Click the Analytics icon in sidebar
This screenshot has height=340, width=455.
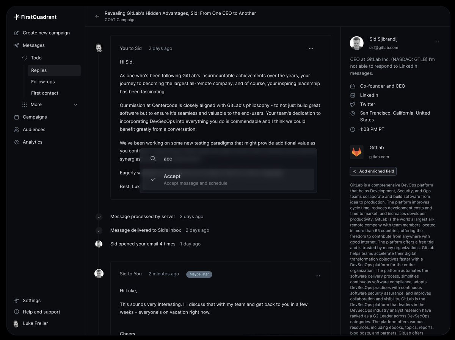click(x=16, y=142)
